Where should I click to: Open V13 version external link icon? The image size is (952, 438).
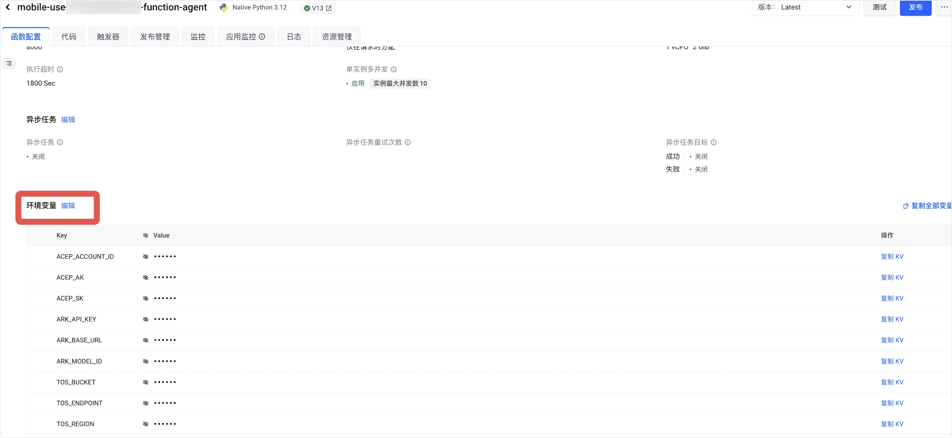[328, 8]
